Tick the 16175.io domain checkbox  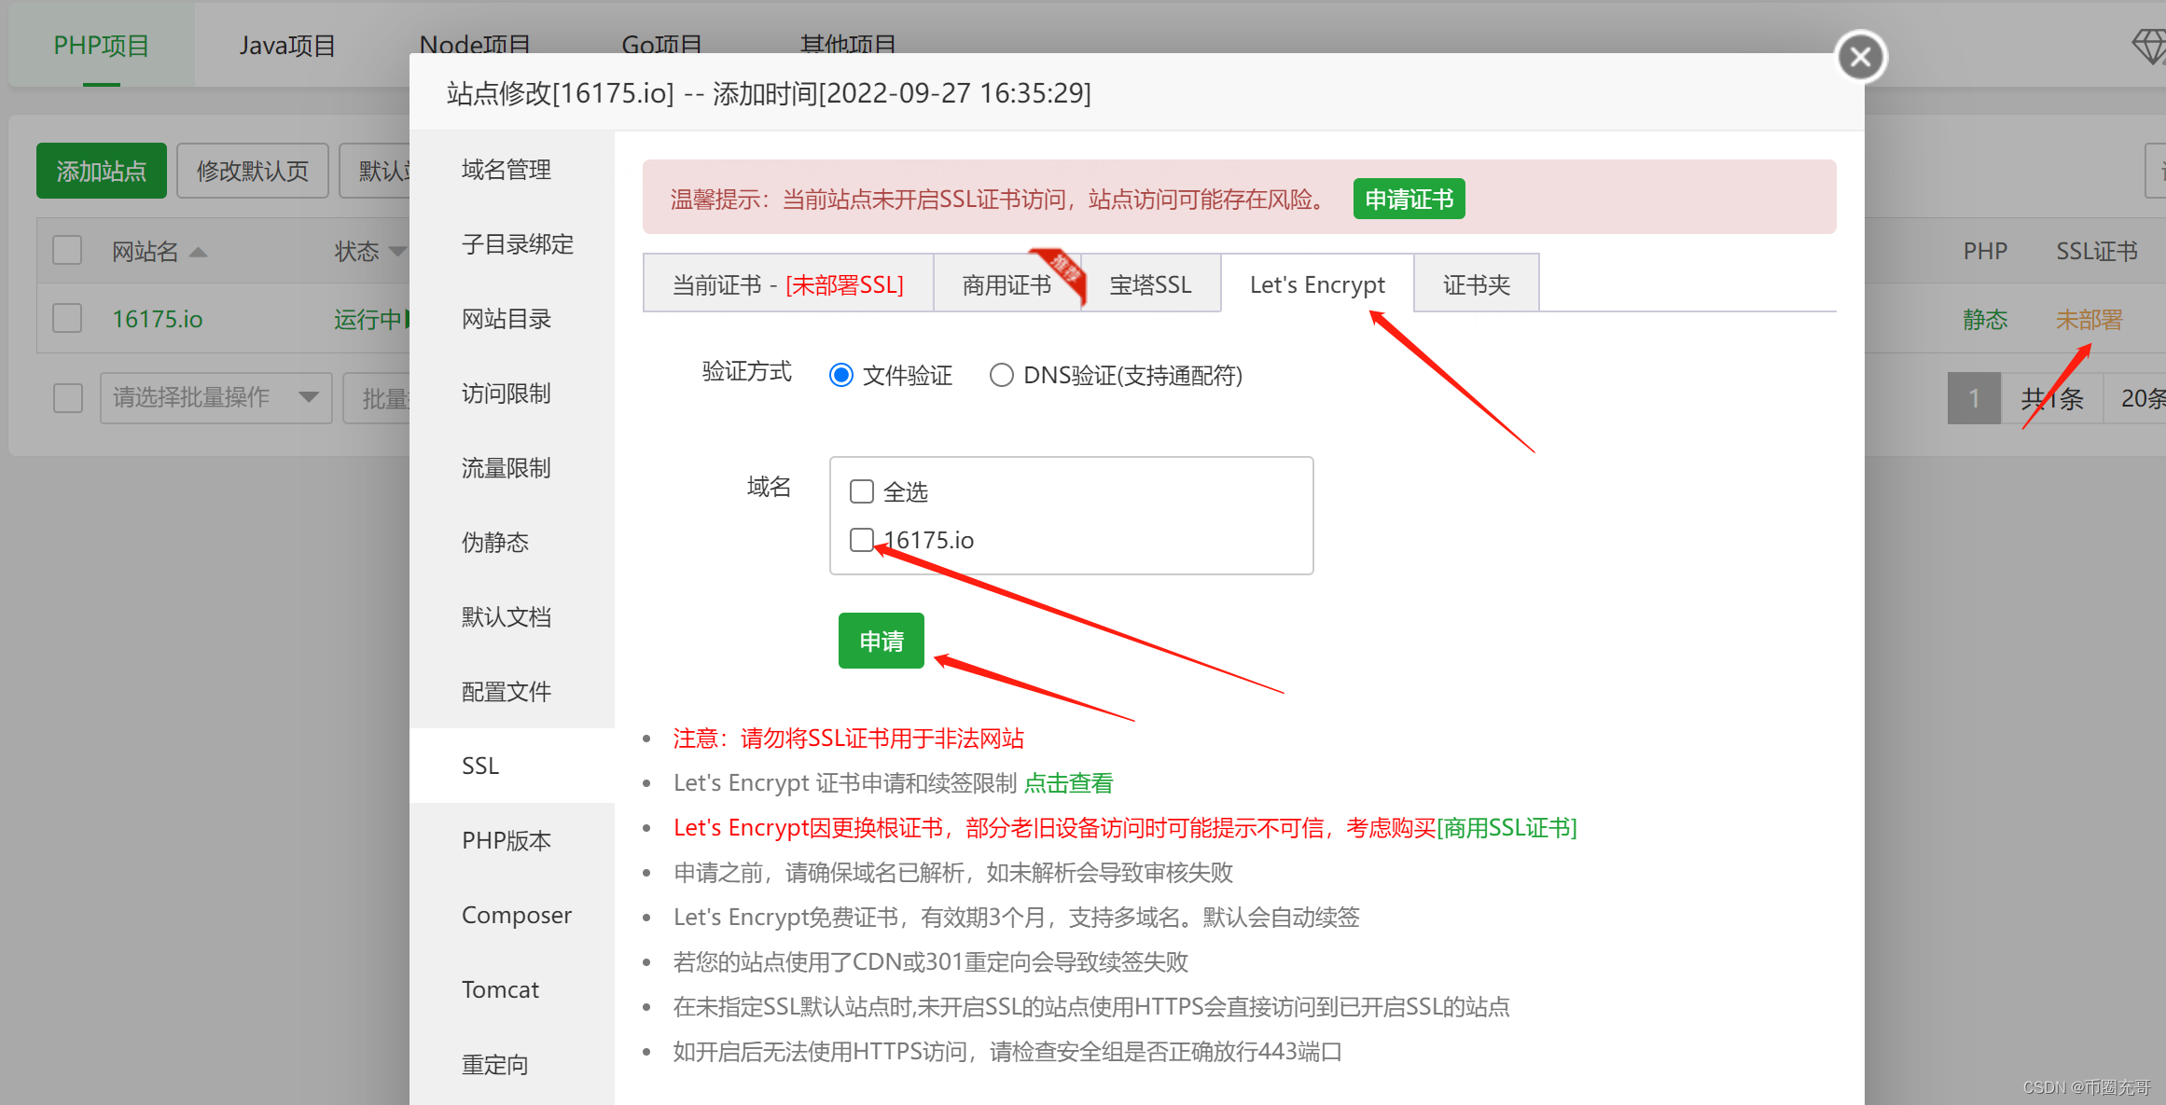tap(862, 540)
